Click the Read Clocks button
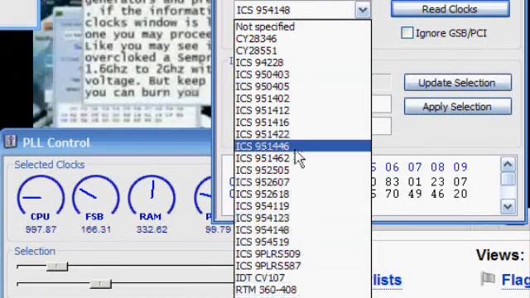This screenshot has width=530, height=298. [450, 9]
